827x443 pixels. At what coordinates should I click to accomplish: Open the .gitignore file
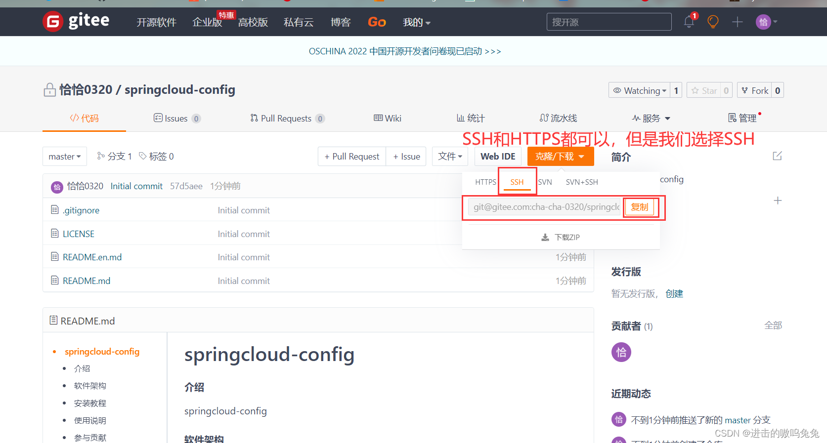[x=81, y=210]
